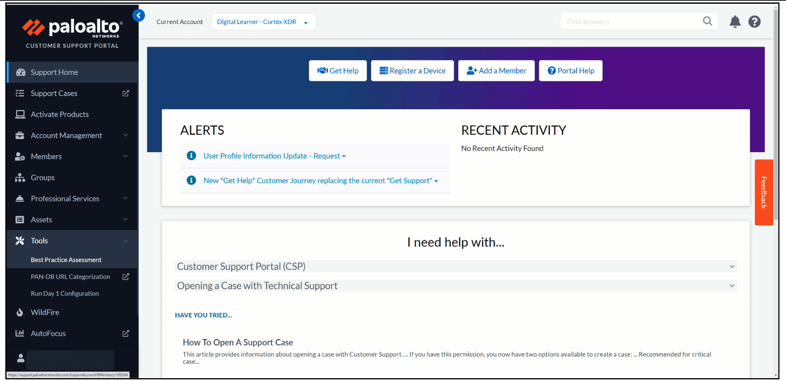The width and height of the screenshot is (786, 381).
Task: Collapse the sidebar with the blue arrow button
Action: pyautogui.click(x=139, y=16)
